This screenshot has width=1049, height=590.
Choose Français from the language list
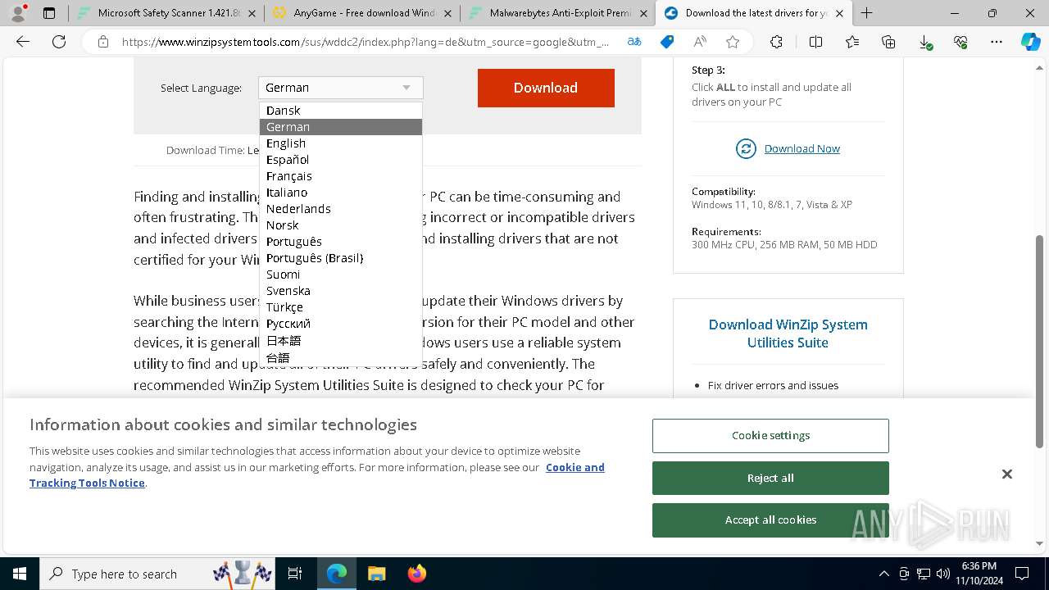pyautogui.click(x=341, y=176)
